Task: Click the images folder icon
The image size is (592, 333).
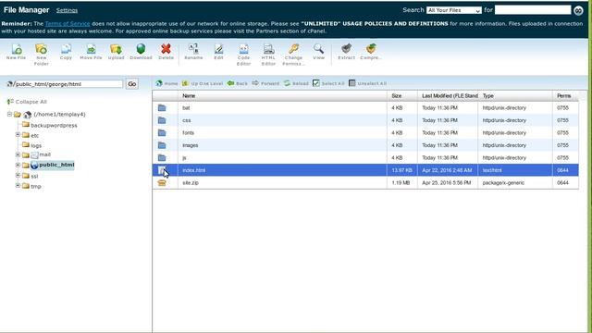Action: pyautogui.click(x=162, y=145)
